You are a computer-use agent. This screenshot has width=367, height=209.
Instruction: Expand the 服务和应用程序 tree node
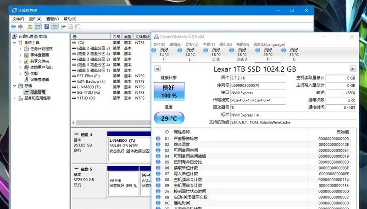(15, 98)
